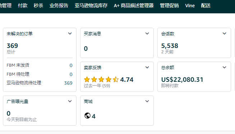Viewport: 235px width, 134px height.
Task: Expand the 卖家反馈 card chevron
Action: 147,67
